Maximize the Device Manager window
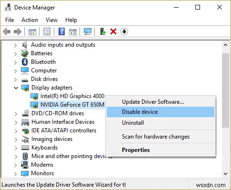Screen dimensions: 231x190 198,7
